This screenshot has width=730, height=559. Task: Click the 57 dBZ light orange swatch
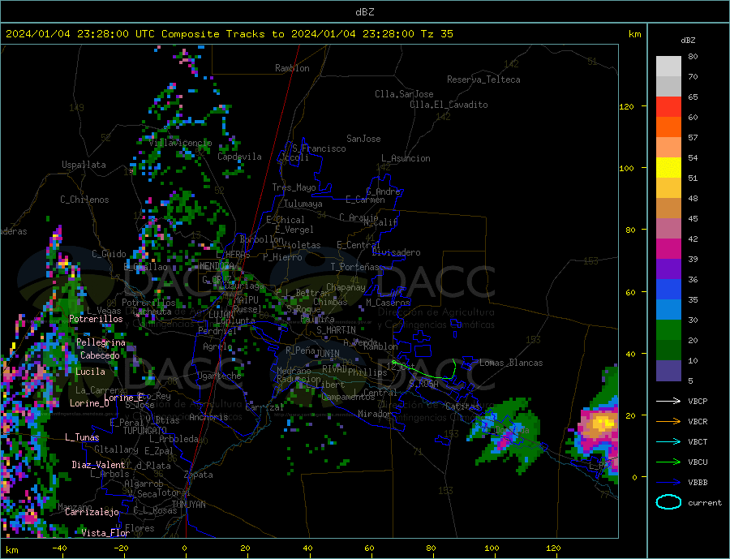point(668,147)
